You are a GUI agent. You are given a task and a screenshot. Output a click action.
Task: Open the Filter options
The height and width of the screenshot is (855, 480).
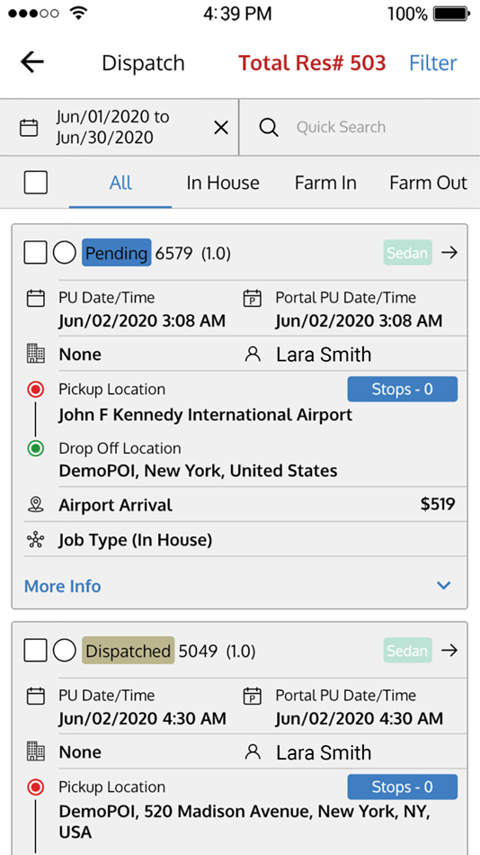[x=433, y=63]
